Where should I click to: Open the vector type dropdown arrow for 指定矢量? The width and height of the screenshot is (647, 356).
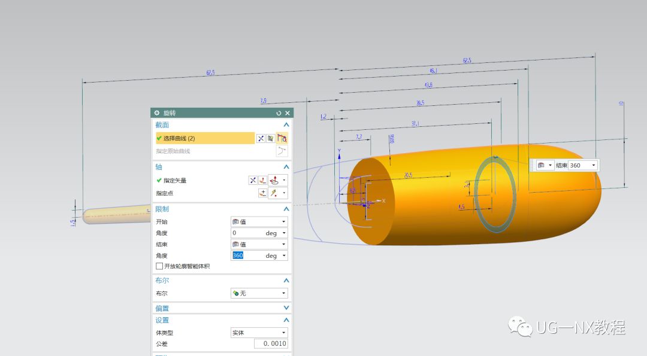point(284,181)
